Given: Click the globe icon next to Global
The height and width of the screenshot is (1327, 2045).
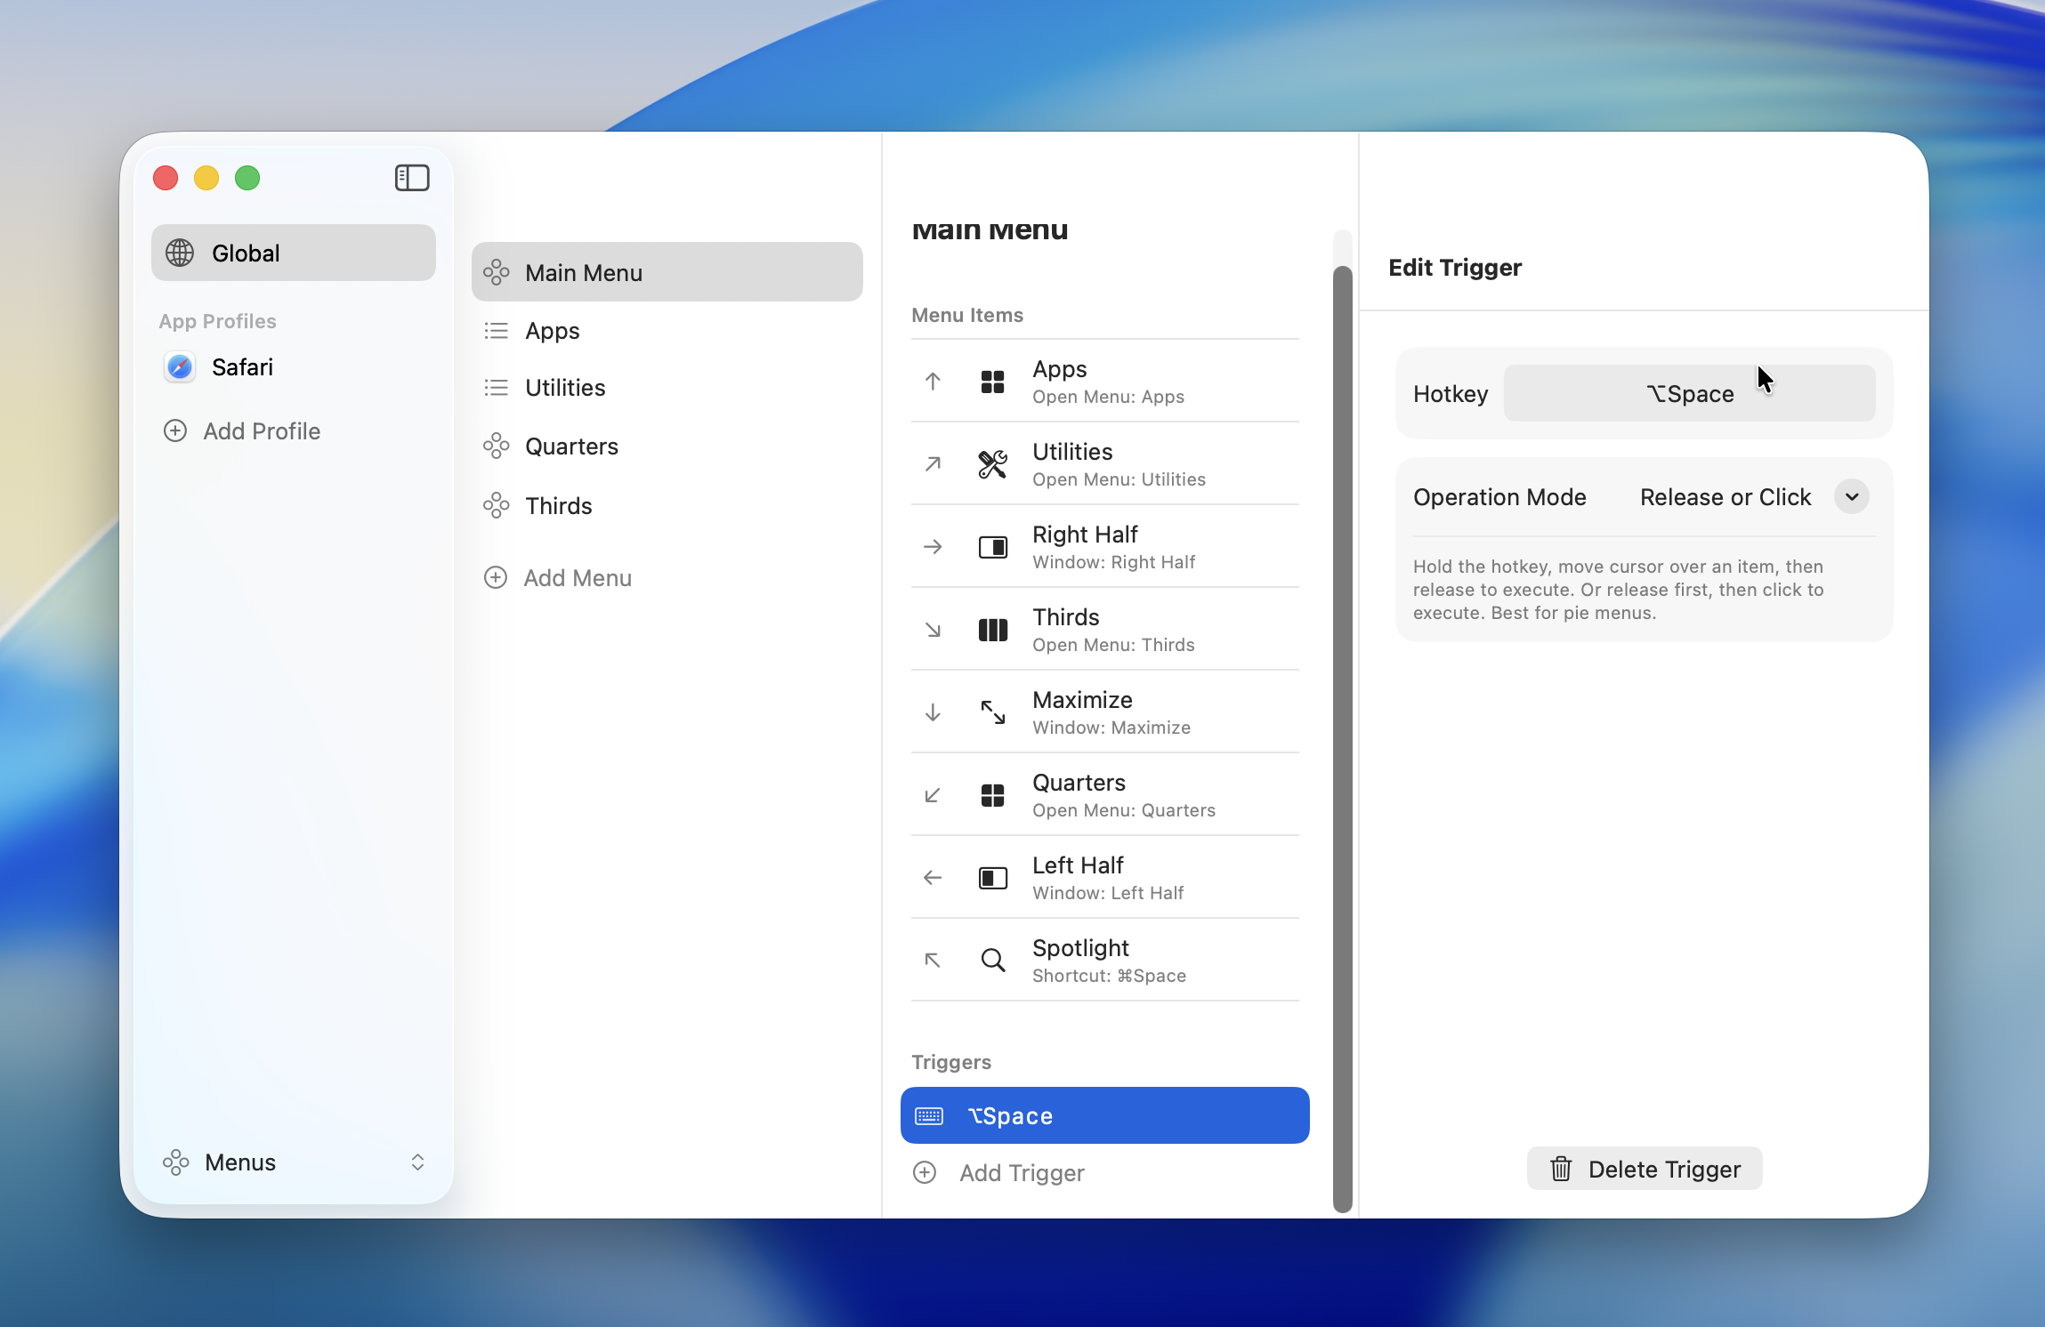Looking at the screenshot, I should 179,253.
